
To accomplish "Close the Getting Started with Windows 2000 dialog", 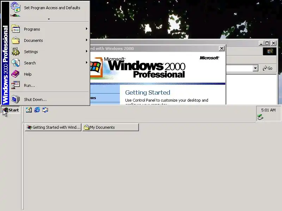I will click(222, 49).
